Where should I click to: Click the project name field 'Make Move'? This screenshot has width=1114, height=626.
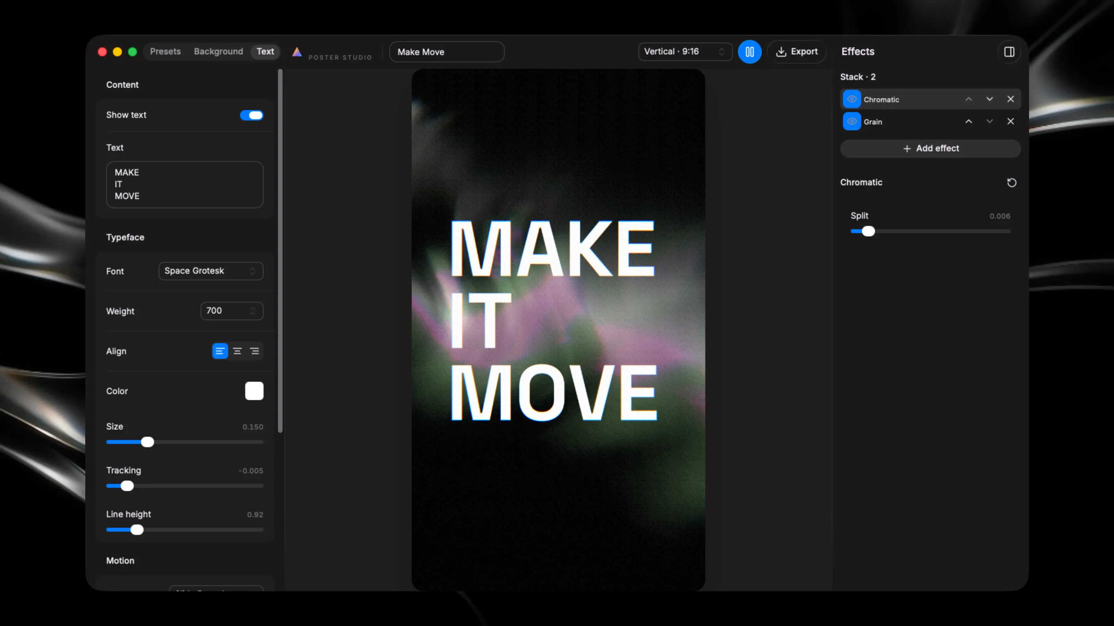[x=447, y=52]
